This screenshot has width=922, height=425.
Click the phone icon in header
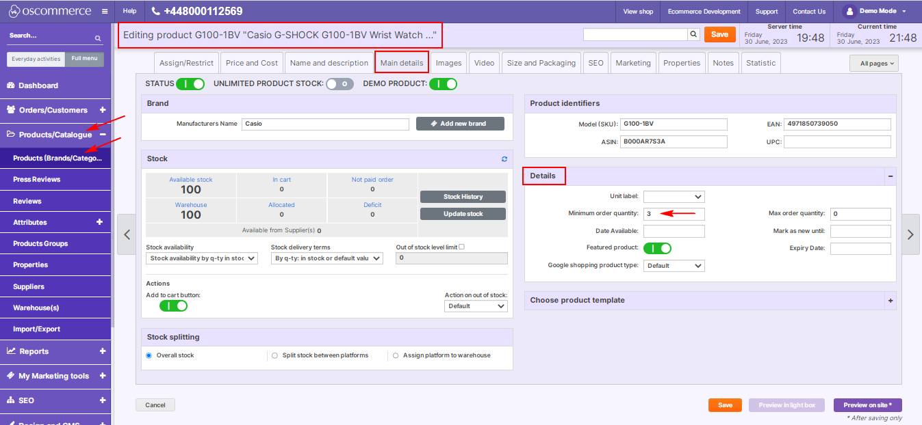pyautogui.click(x=156, y=12)
